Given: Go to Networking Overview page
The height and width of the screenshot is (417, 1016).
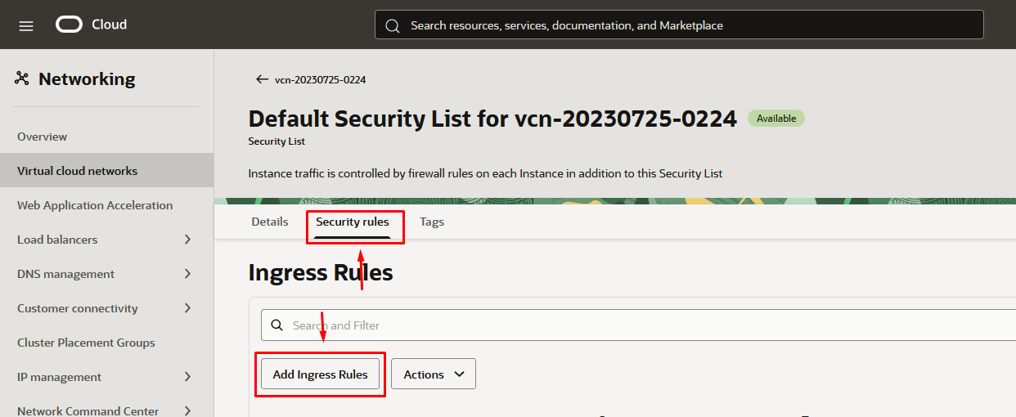Looking at the screenshot, I should coord(43,137).
